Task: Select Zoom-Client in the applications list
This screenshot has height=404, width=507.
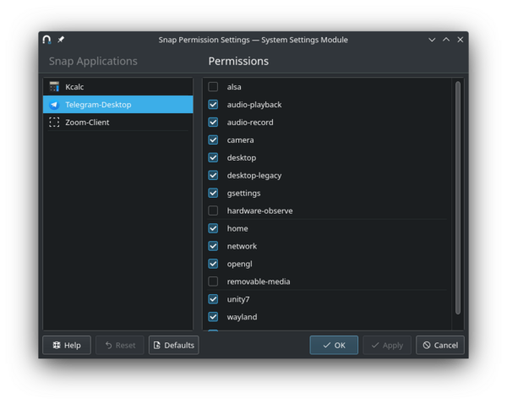Action: [x=87, y=123]
